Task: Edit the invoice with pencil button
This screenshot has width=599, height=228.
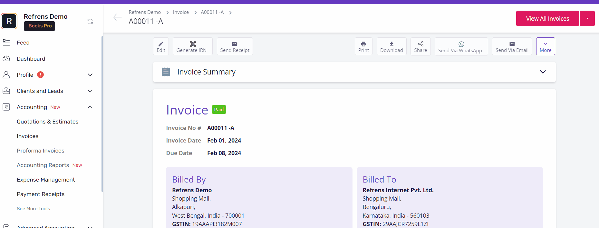Action: (161, 46)
